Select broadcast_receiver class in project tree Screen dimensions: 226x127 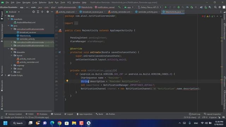[x=28, y=32]
